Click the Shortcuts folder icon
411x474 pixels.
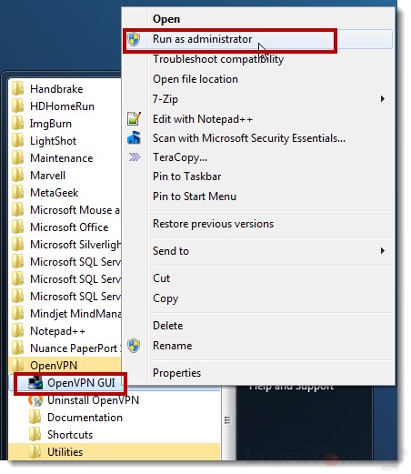[x=35, y=435]
